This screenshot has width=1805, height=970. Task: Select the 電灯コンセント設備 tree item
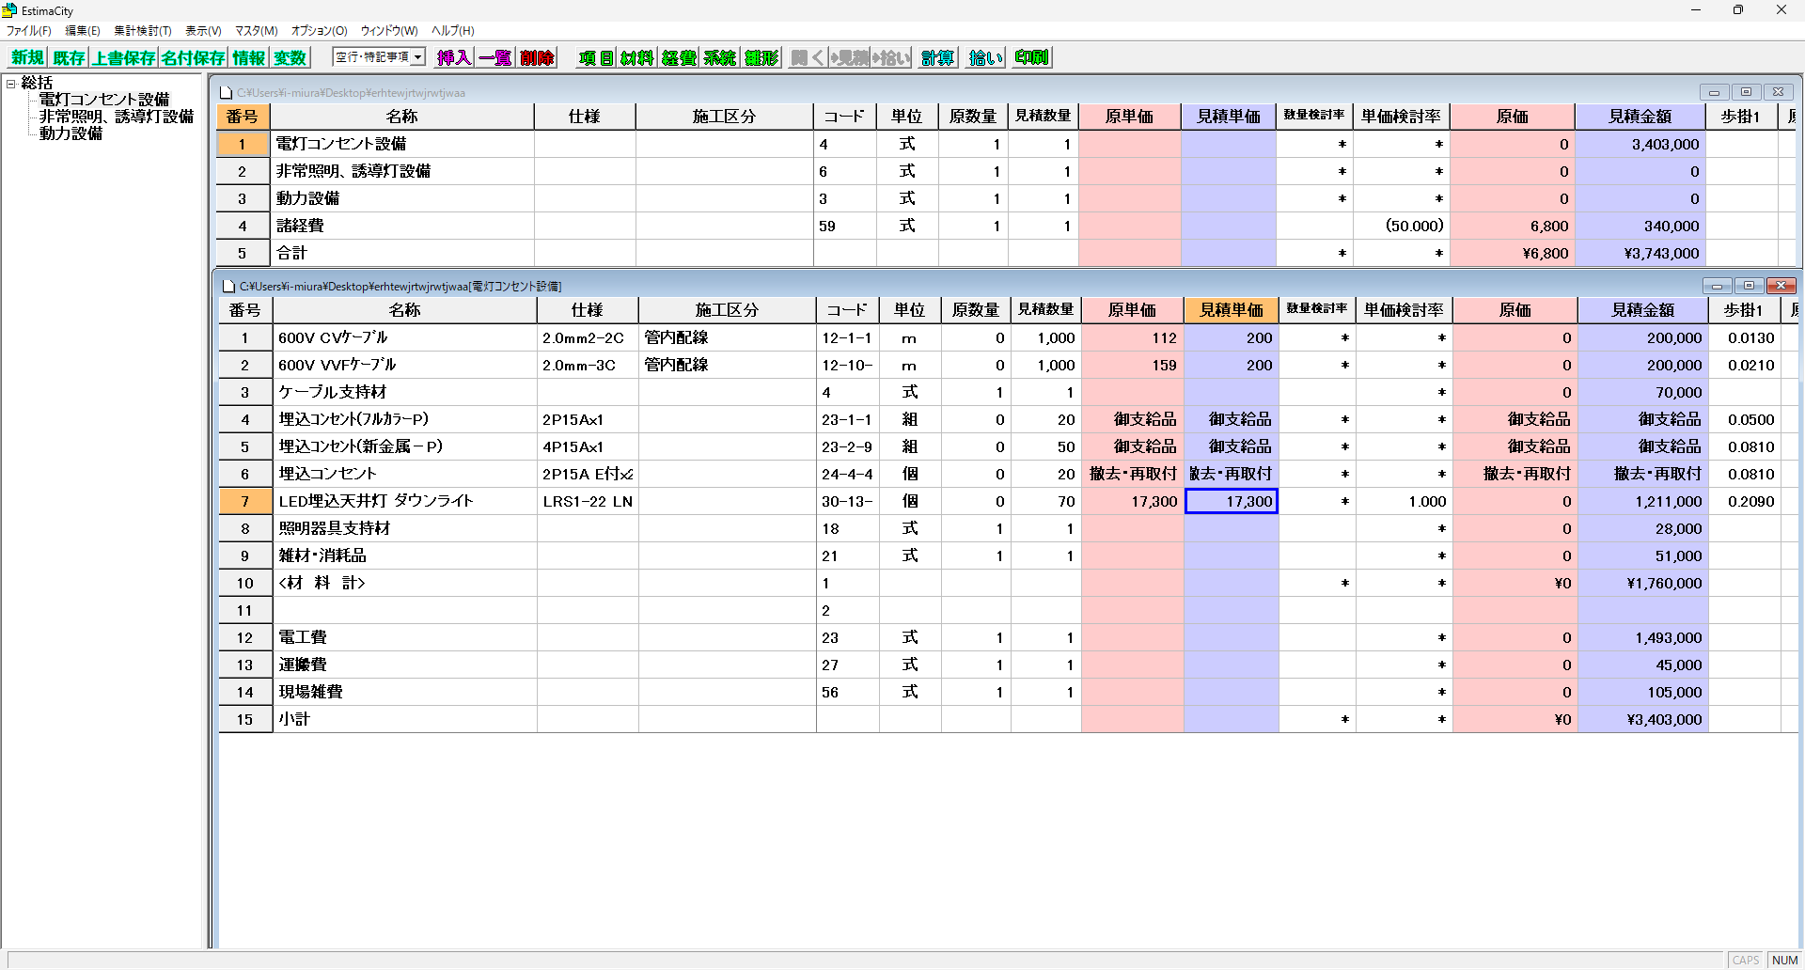[x=104, y=99]
